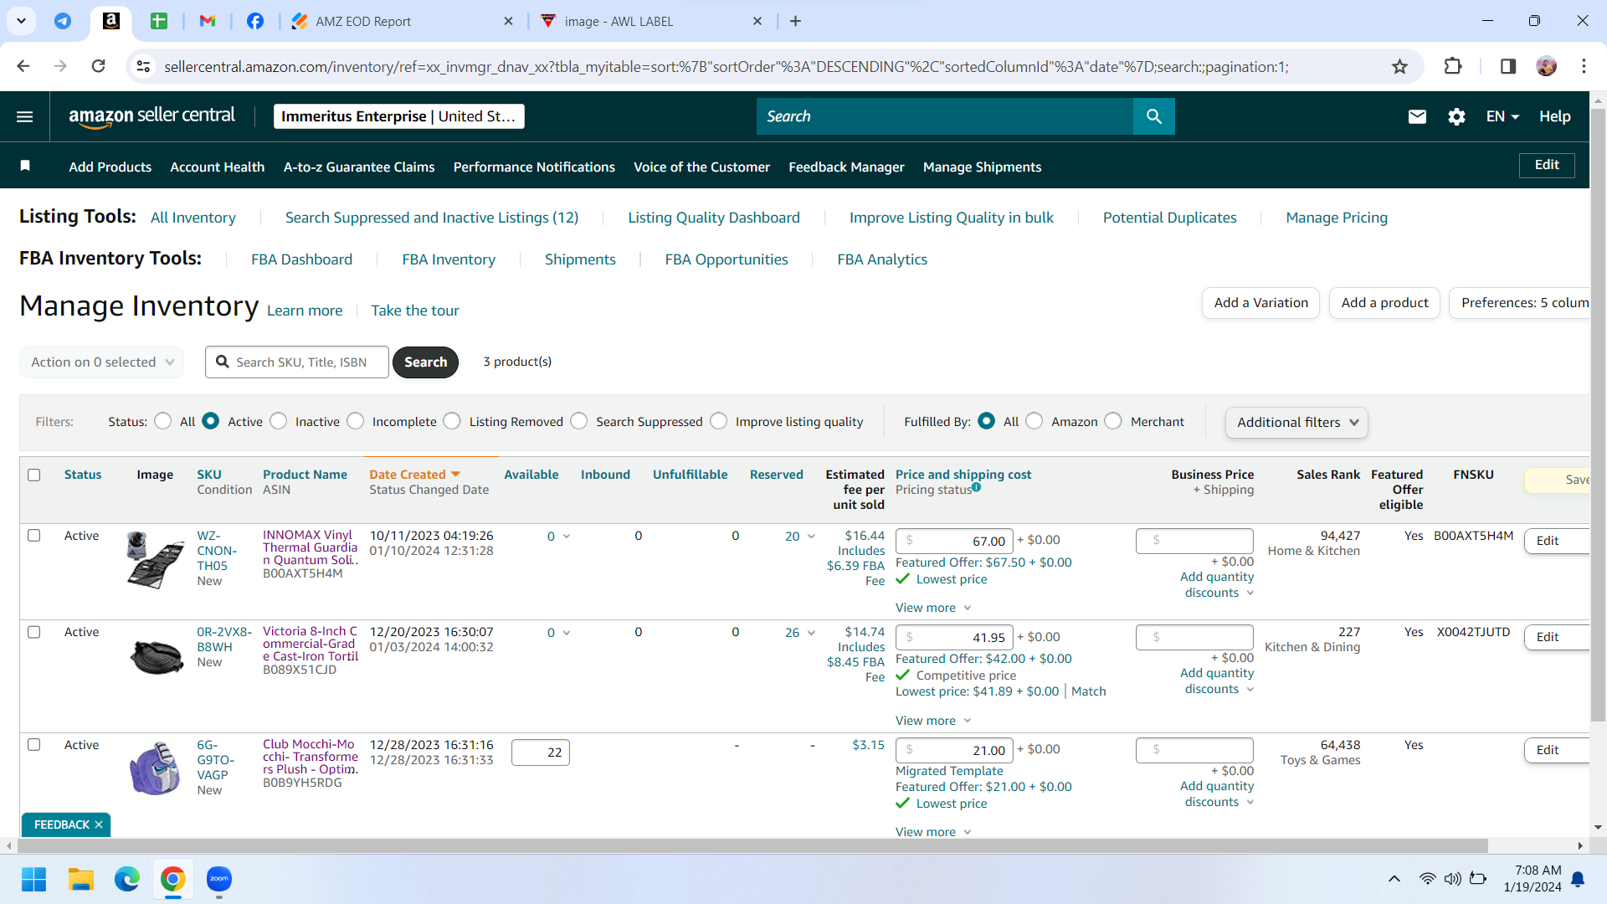
Task: Go to Manage Shipments
Action: point(982,167)
